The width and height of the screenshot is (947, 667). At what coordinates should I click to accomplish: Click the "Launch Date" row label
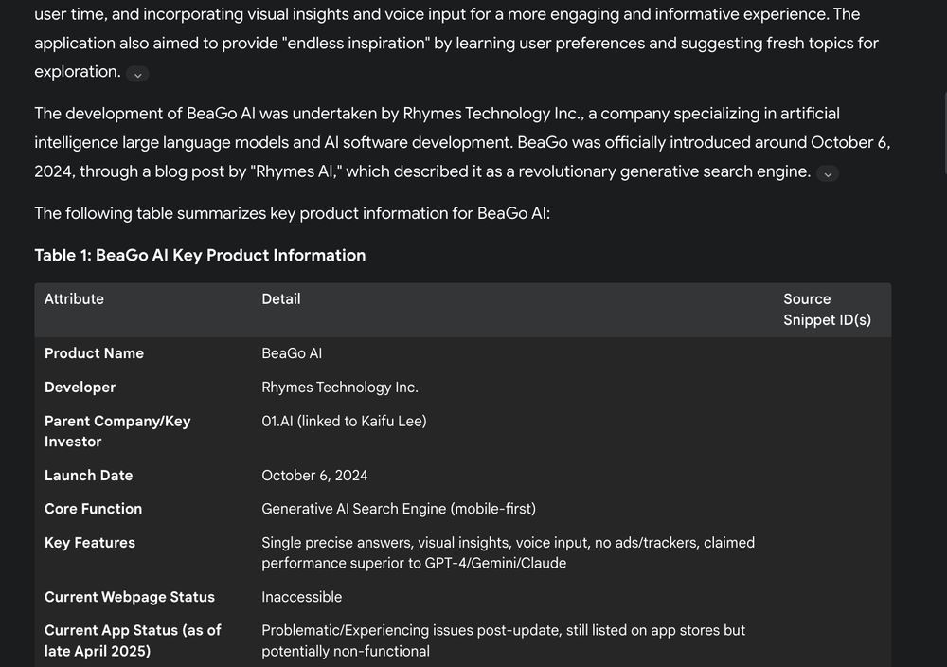[x=88, y=476]
